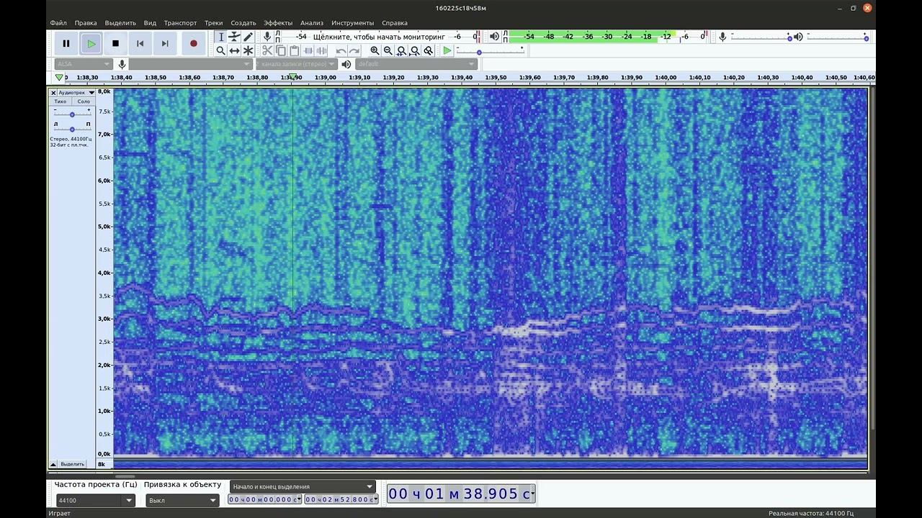Fit whole project to window width
922x518 pixels.
pyautogui.click(x=415, y=50)
